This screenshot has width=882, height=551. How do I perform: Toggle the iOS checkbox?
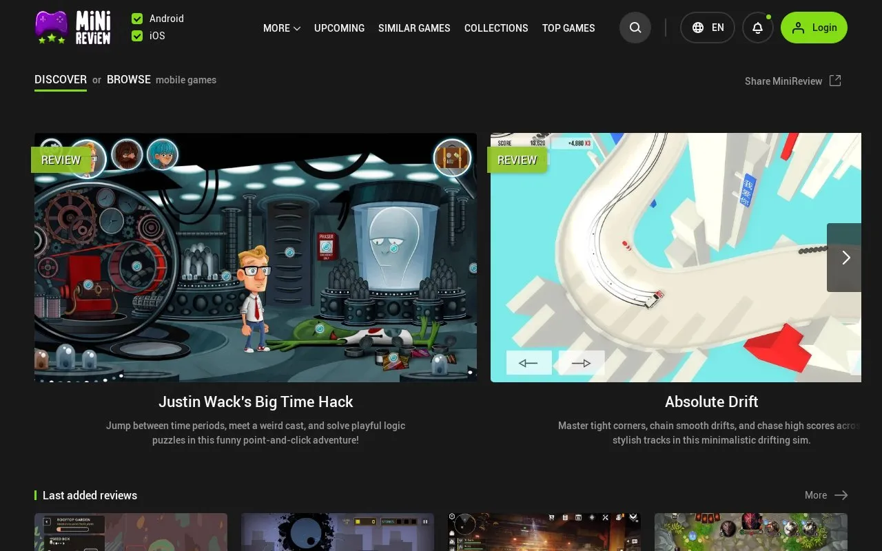(137, 36)
